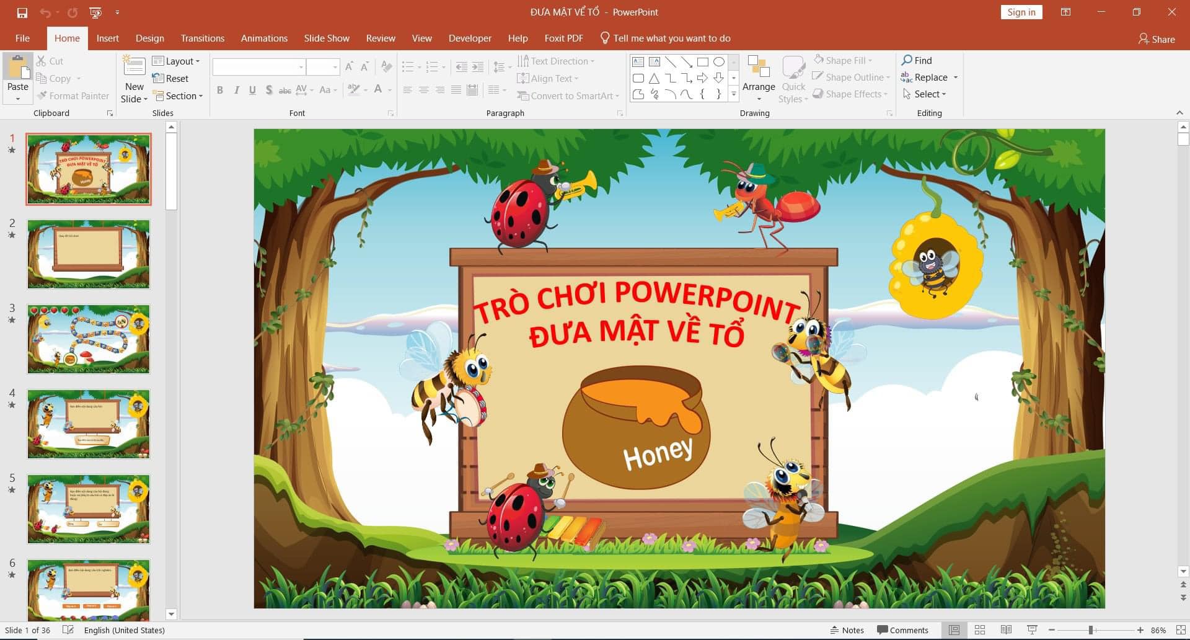Click the Sign in button
The height and width of the screenshot is (640, 1190).
(1021, 12)
